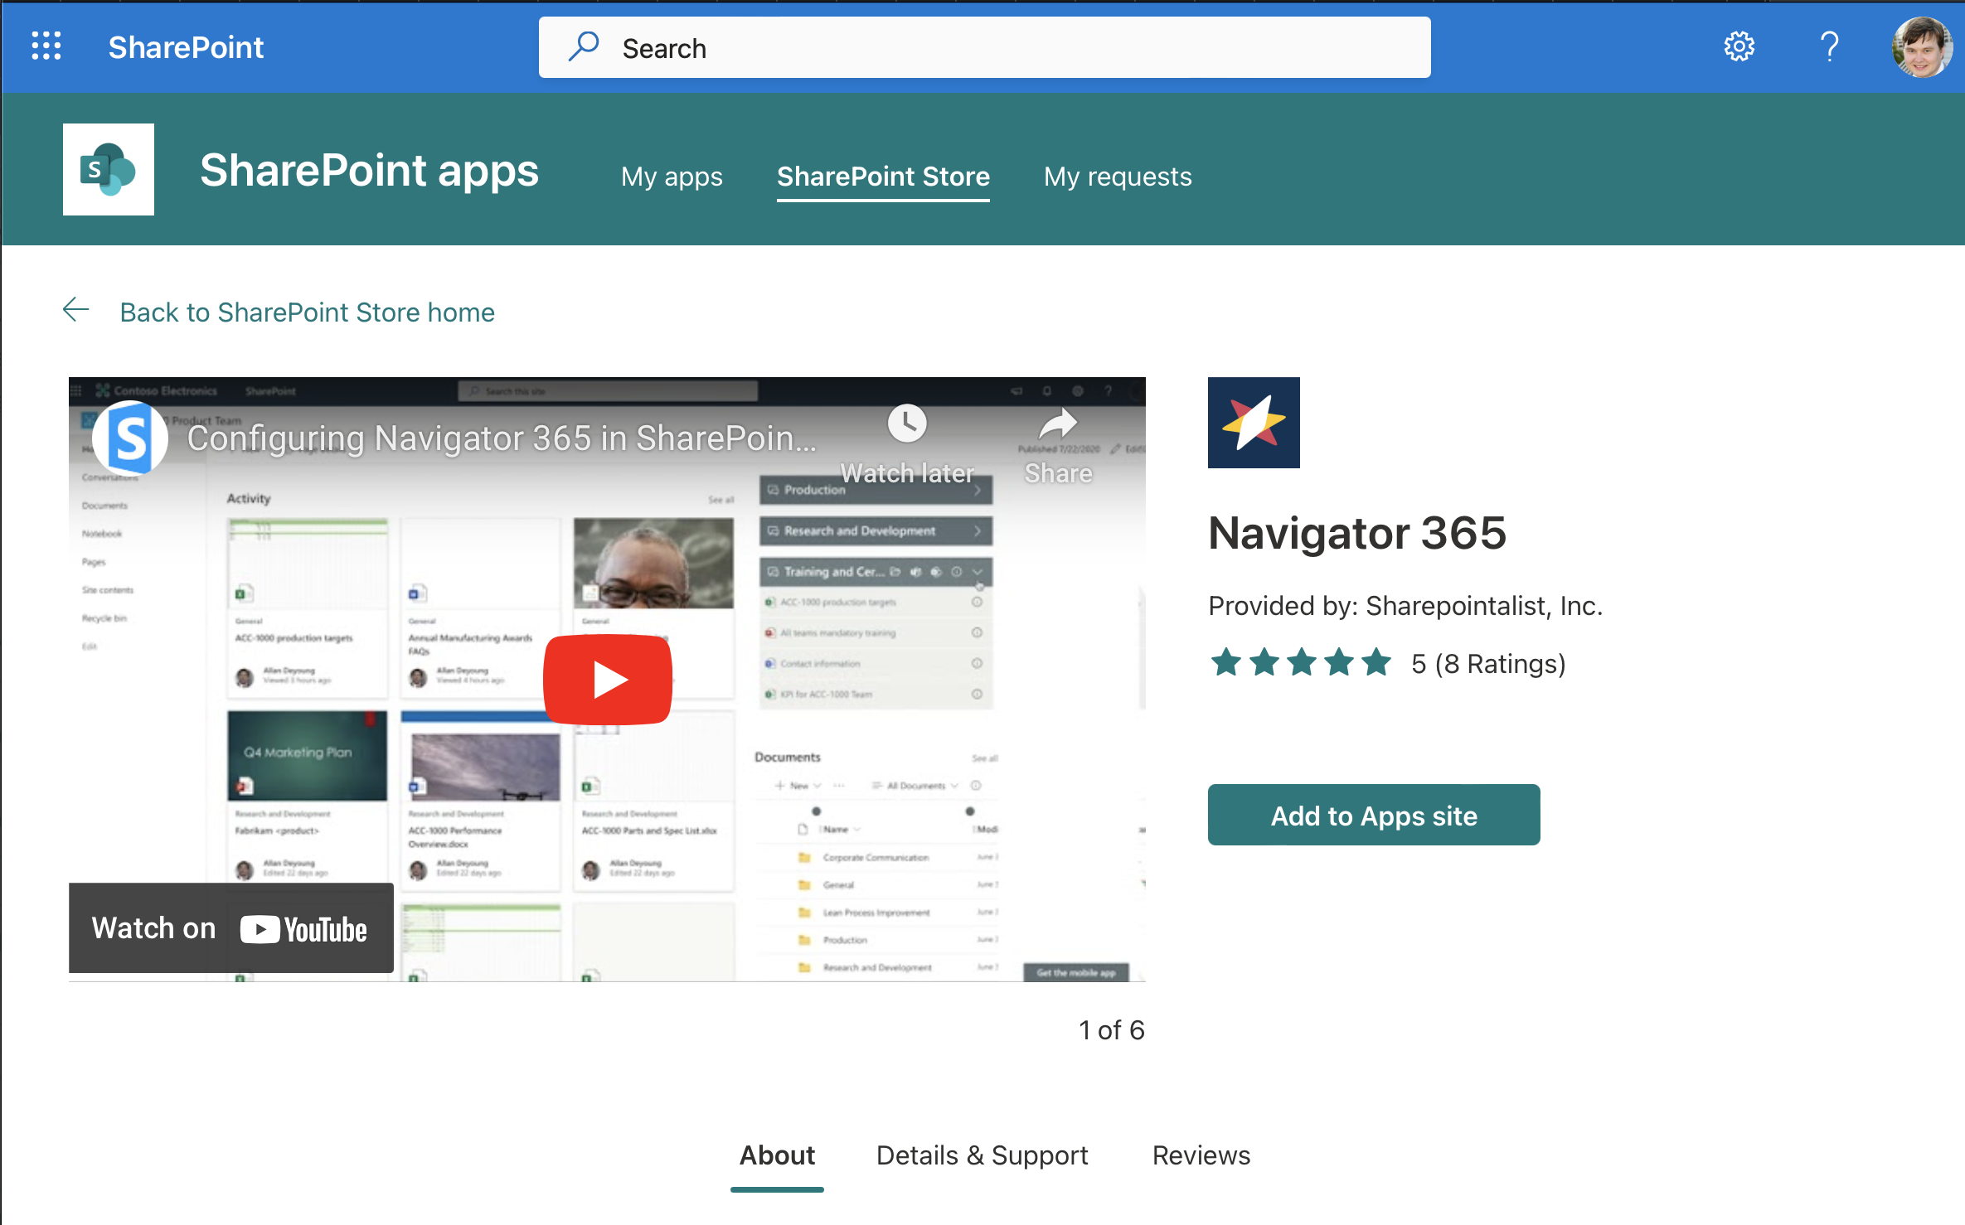Image resolution: width=1965 pixels, height=1225 pixels.
Task: Go Back to SharePoint Store home
Action: [x=307, y=312]
